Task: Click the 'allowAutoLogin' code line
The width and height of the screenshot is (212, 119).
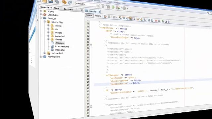Action: 125,37
